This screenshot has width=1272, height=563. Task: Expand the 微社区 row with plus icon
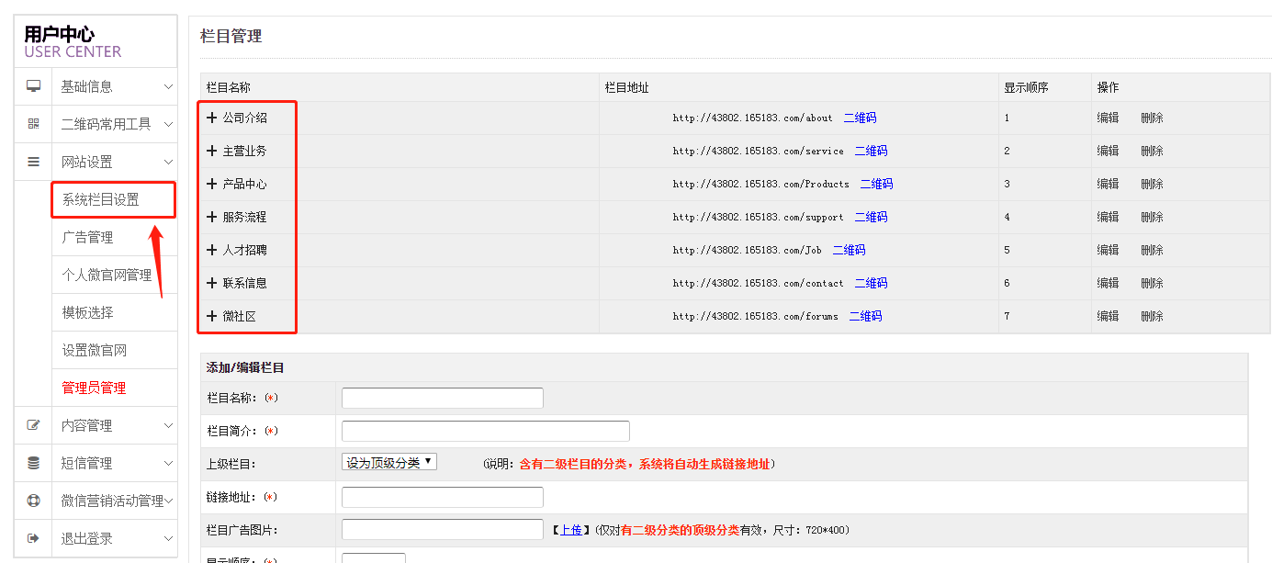(x=212, y=316)
